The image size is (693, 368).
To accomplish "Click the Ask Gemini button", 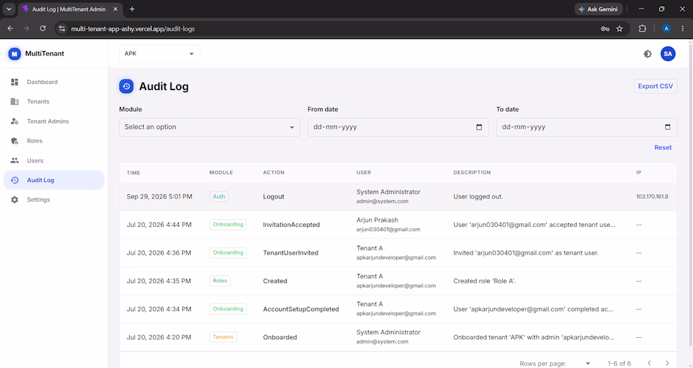I will pyautogui.click(x=599, y=9).
